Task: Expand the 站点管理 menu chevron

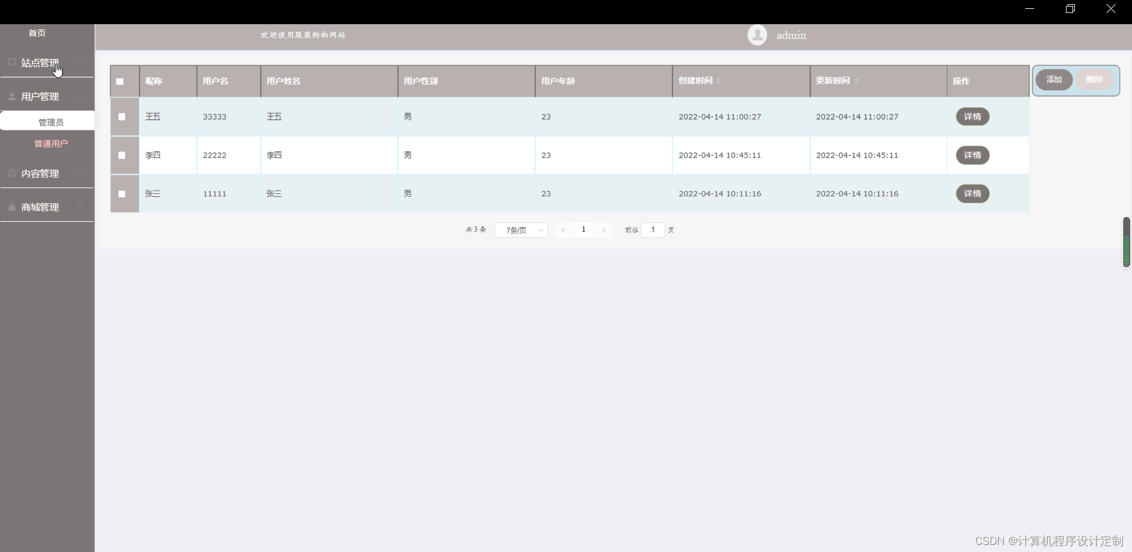Action: pos(80,63)
